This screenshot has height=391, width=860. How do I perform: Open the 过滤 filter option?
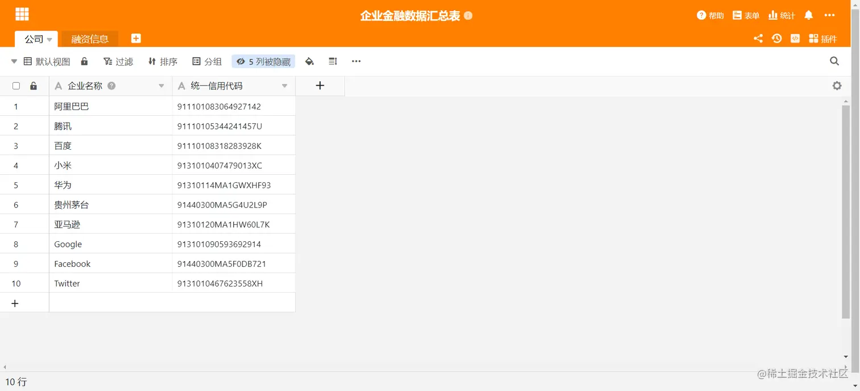(118, 61)
